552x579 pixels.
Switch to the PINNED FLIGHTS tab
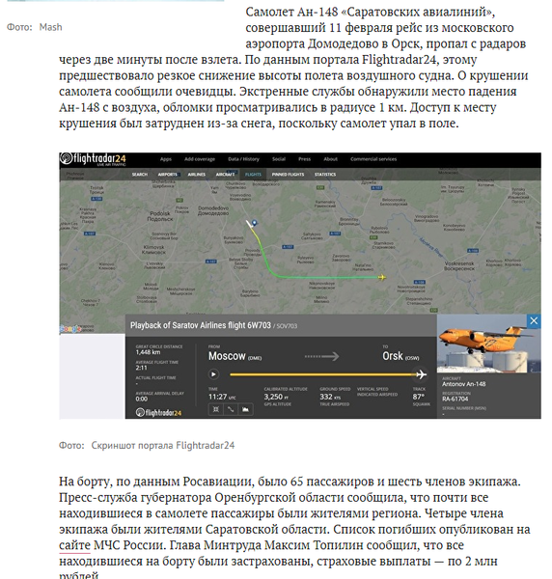point(288,175)
